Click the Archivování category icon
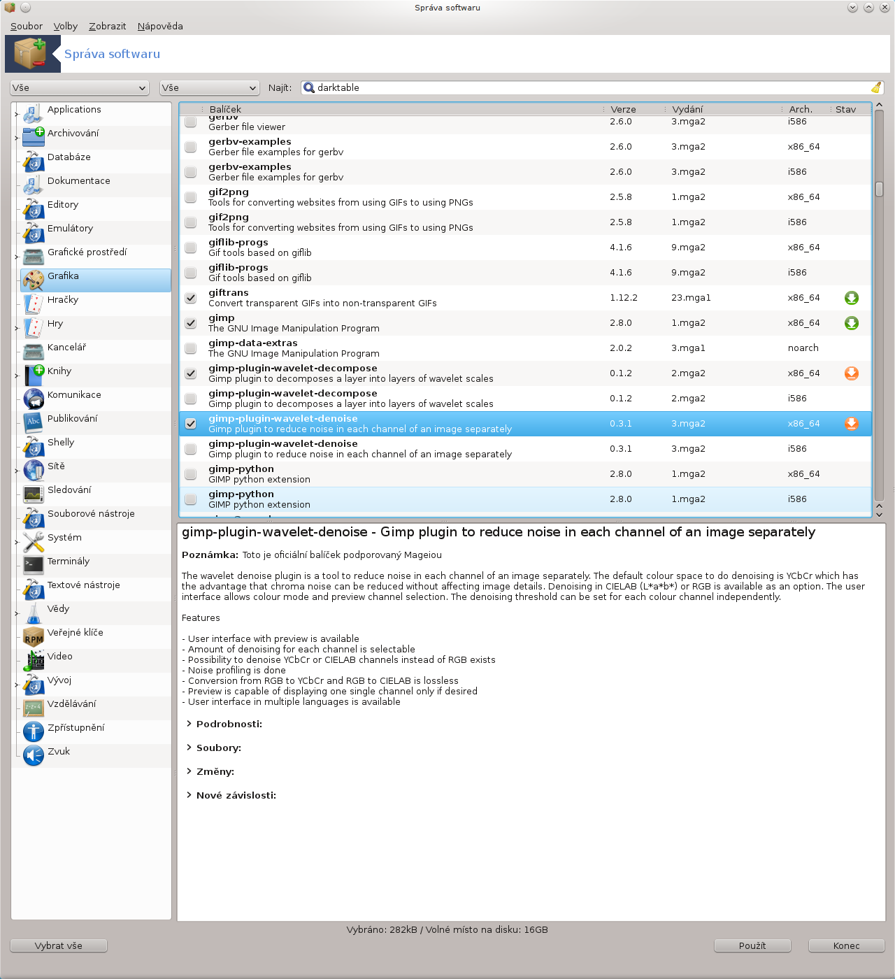Viewport: 895px width, 979px height. coord(34,138)
